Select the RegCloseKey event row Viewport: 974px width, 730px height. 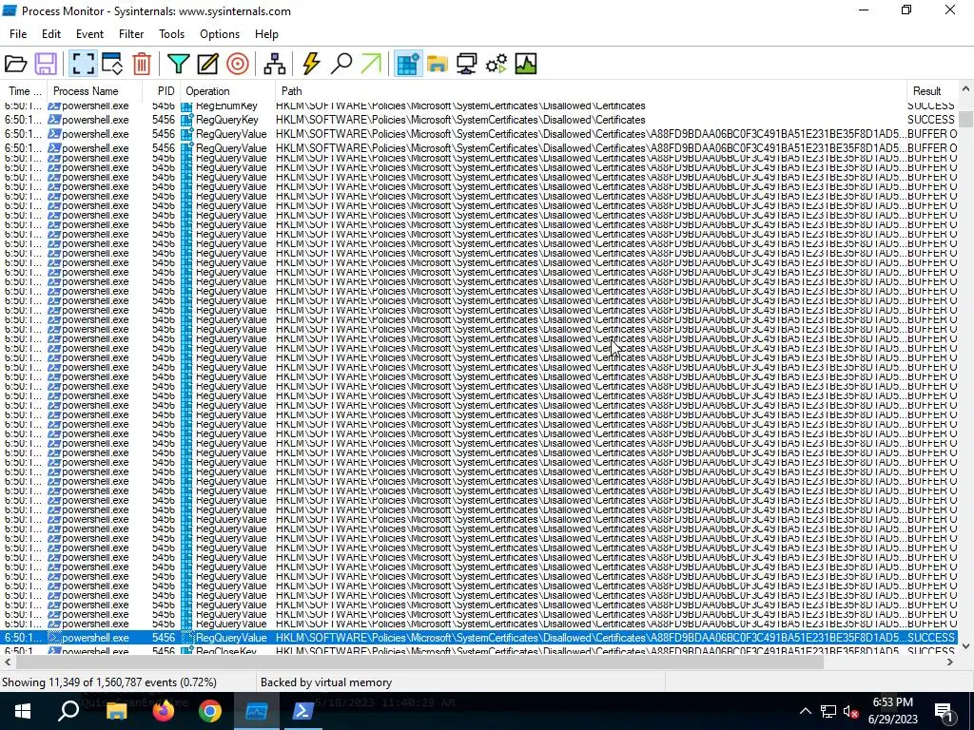[479, 650]
